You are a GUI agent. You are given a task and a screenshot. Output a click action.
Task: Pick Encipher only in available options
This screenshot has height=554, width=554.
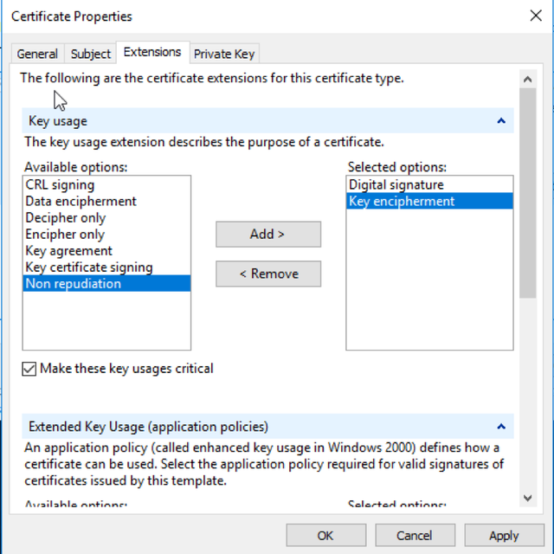[64, 234]
